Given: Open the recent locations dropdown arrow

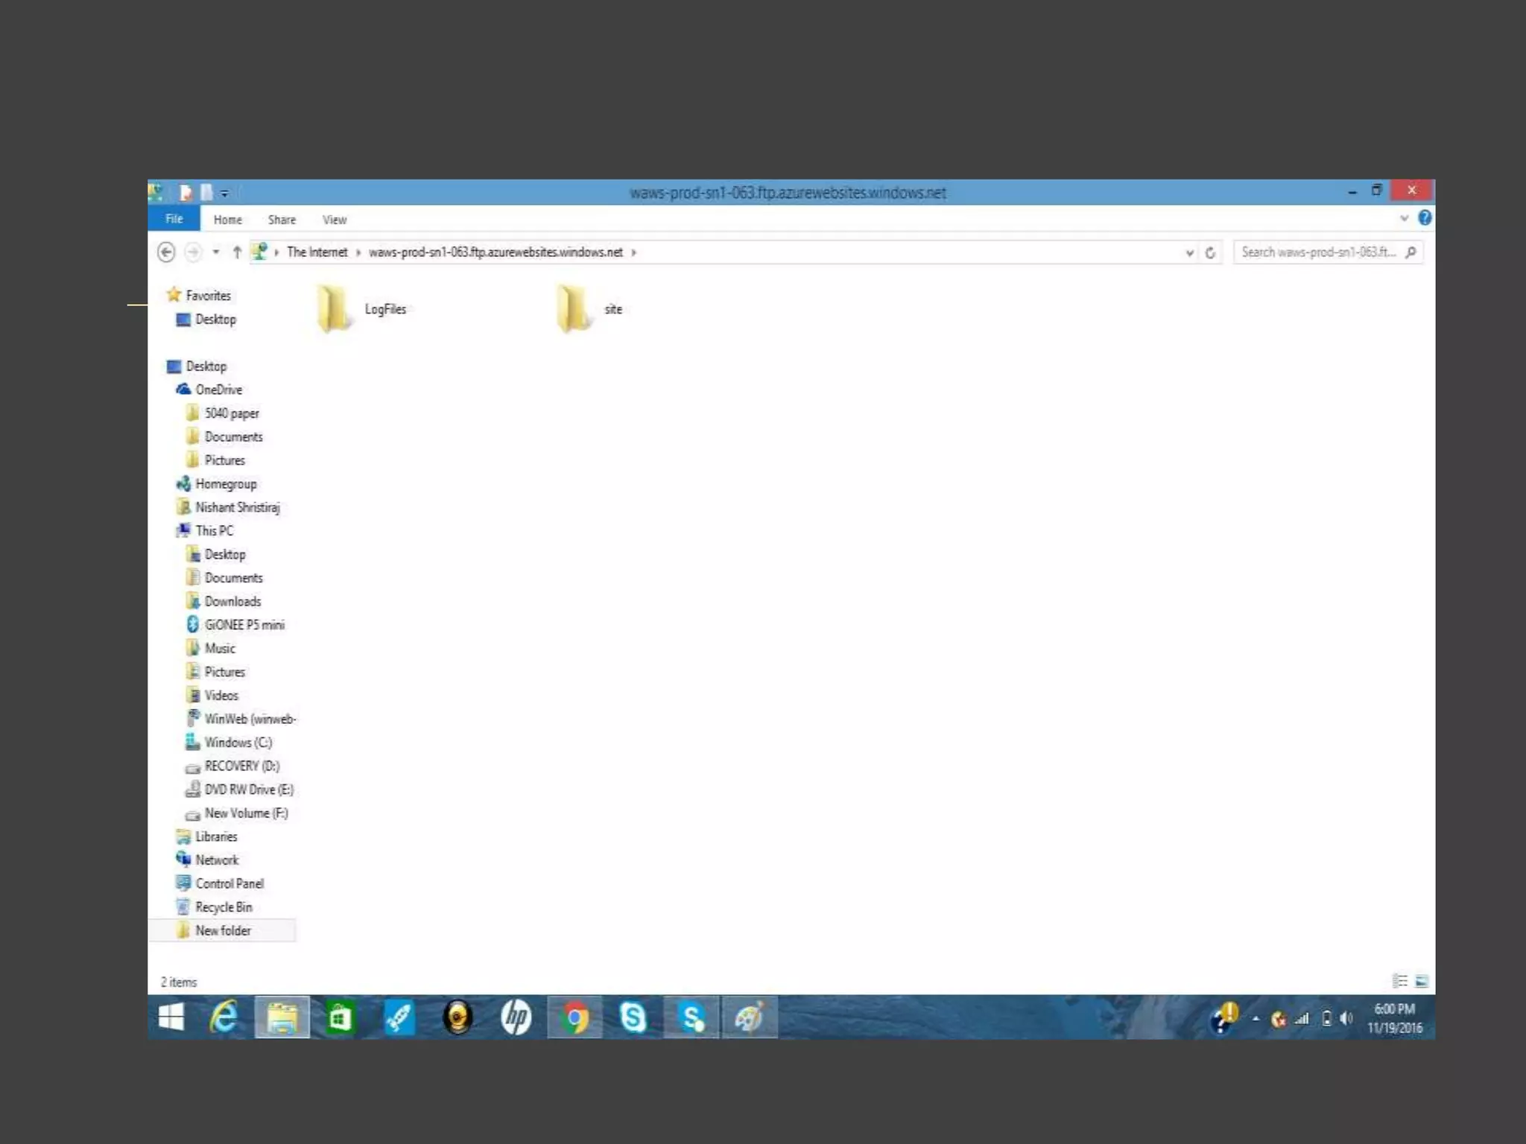Looking at the screenshot, I should [x=215, y=252].
